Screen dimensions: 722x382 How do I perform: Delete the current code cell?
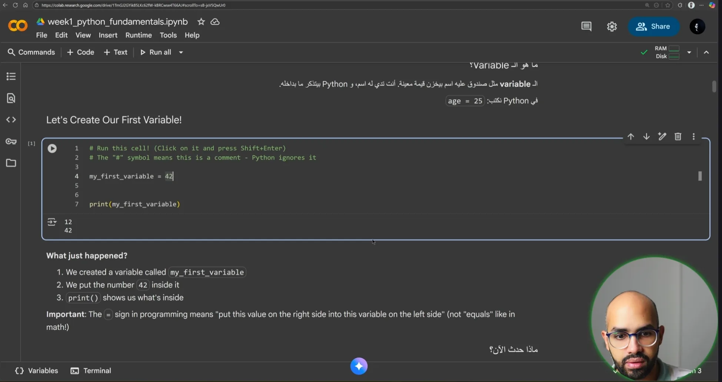click(x=678, y=136)
